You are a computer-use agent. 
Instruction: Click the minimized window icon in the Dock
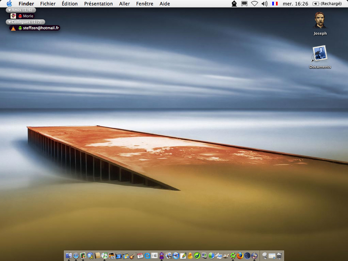271,256
